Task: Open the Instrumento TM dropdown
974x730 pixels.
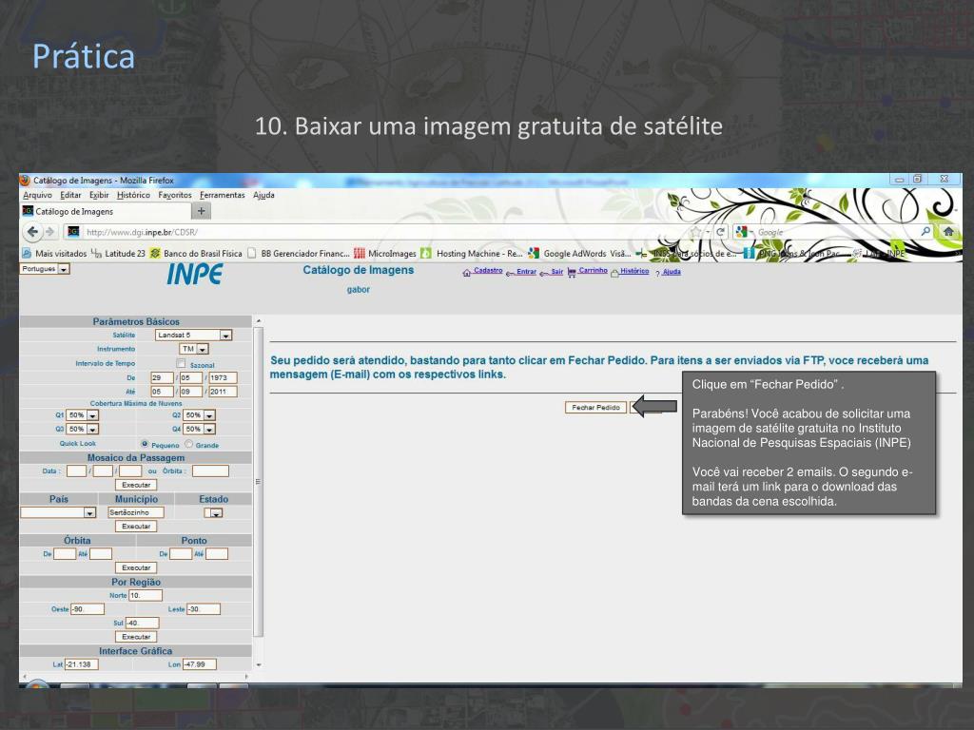Action: pyautogui.click(x=194, y=349)
